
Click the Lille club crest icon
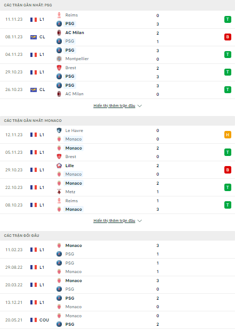59,166
